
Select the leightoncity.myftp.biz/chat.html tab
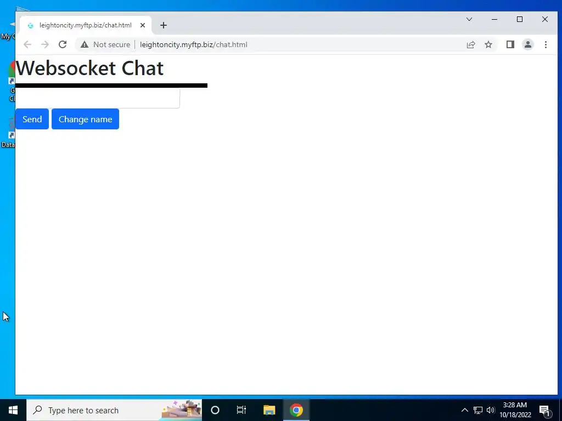pyautogui.click(x=85, y=25)
